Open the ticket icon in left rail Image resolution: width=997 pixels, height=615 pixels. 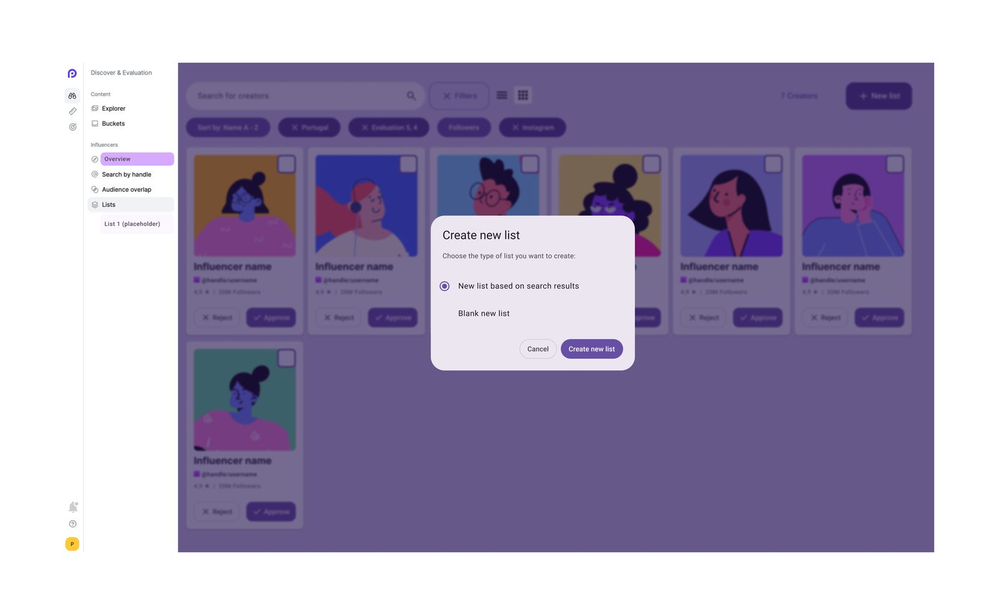coord(72,111)
